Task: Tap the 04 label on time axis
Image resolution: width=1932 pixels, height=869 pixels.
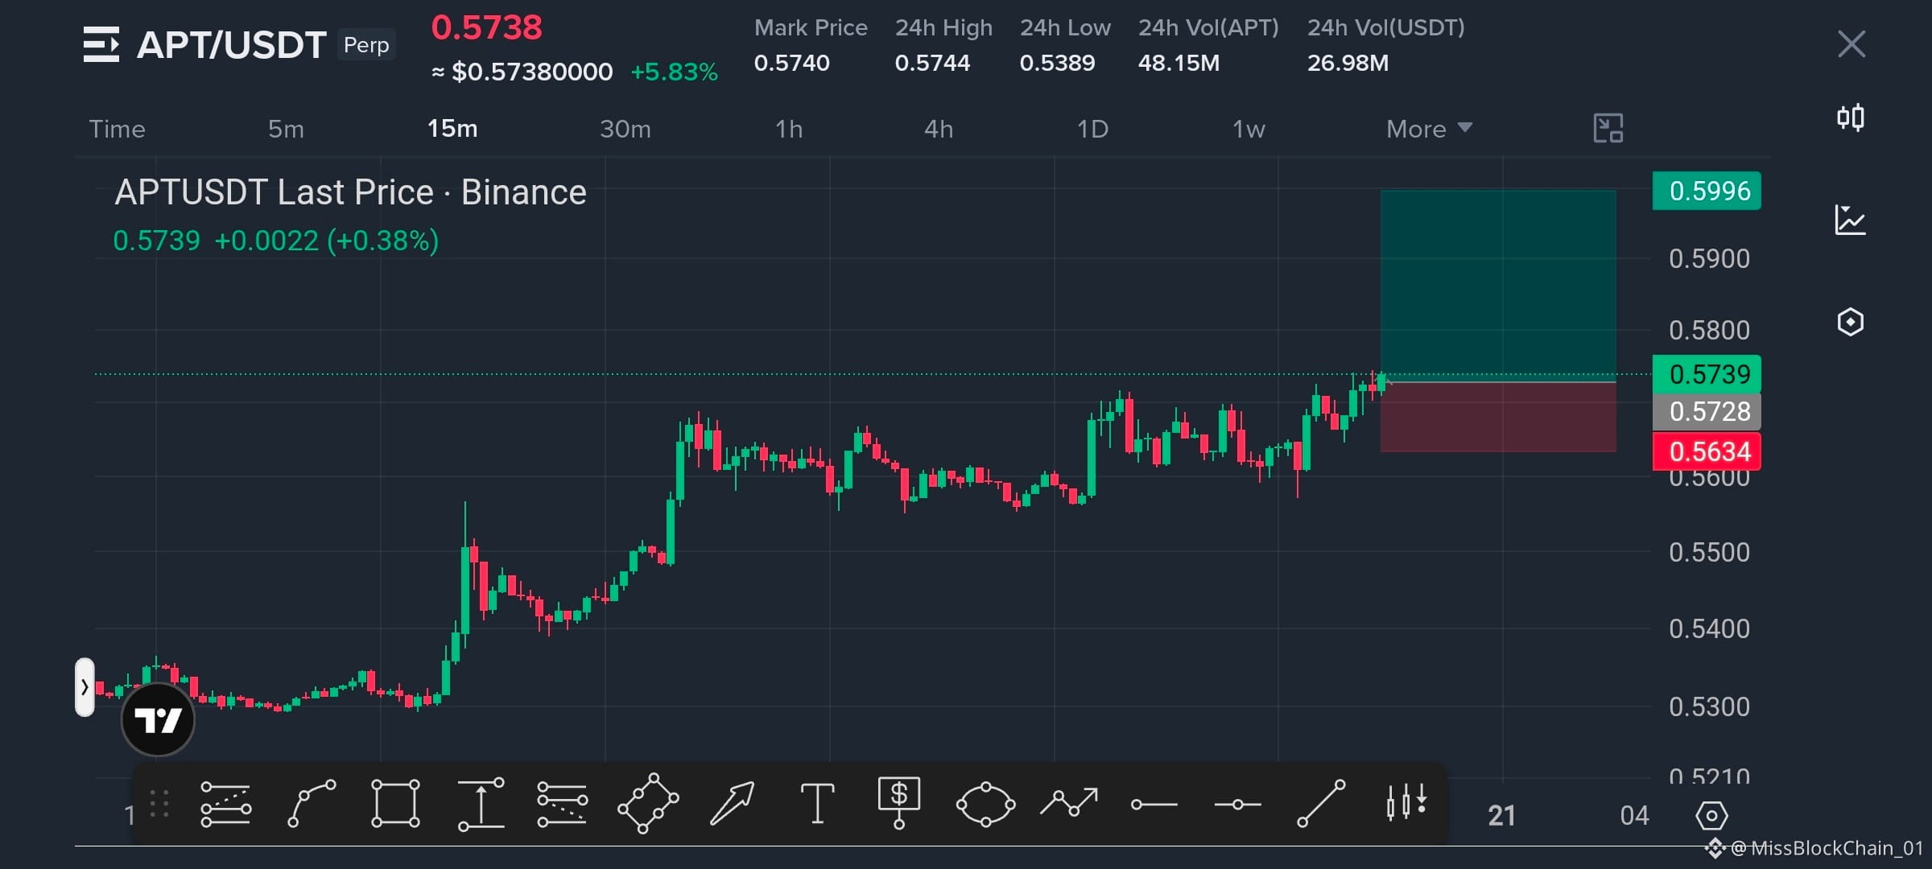Action: click(1634, 816)
